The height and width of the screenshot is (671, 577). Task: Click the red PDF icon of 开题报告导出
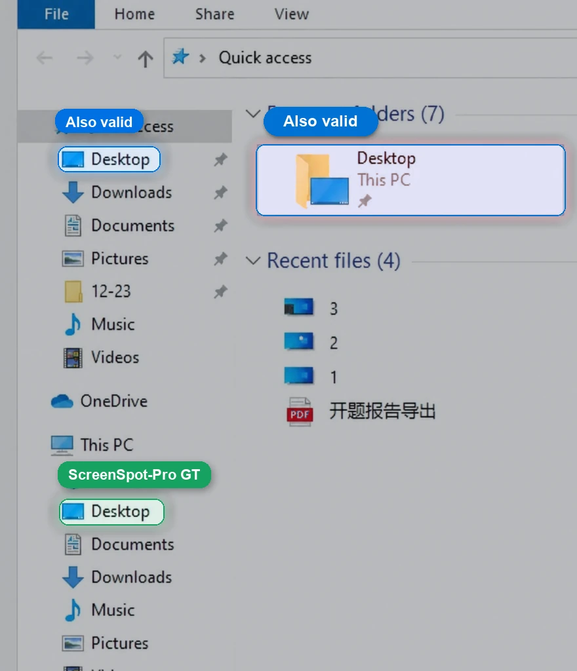[x=300, y=412]
